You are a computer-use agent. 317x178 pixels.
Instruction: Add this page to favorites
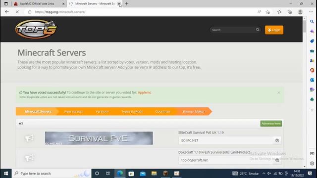coord(267,12)
